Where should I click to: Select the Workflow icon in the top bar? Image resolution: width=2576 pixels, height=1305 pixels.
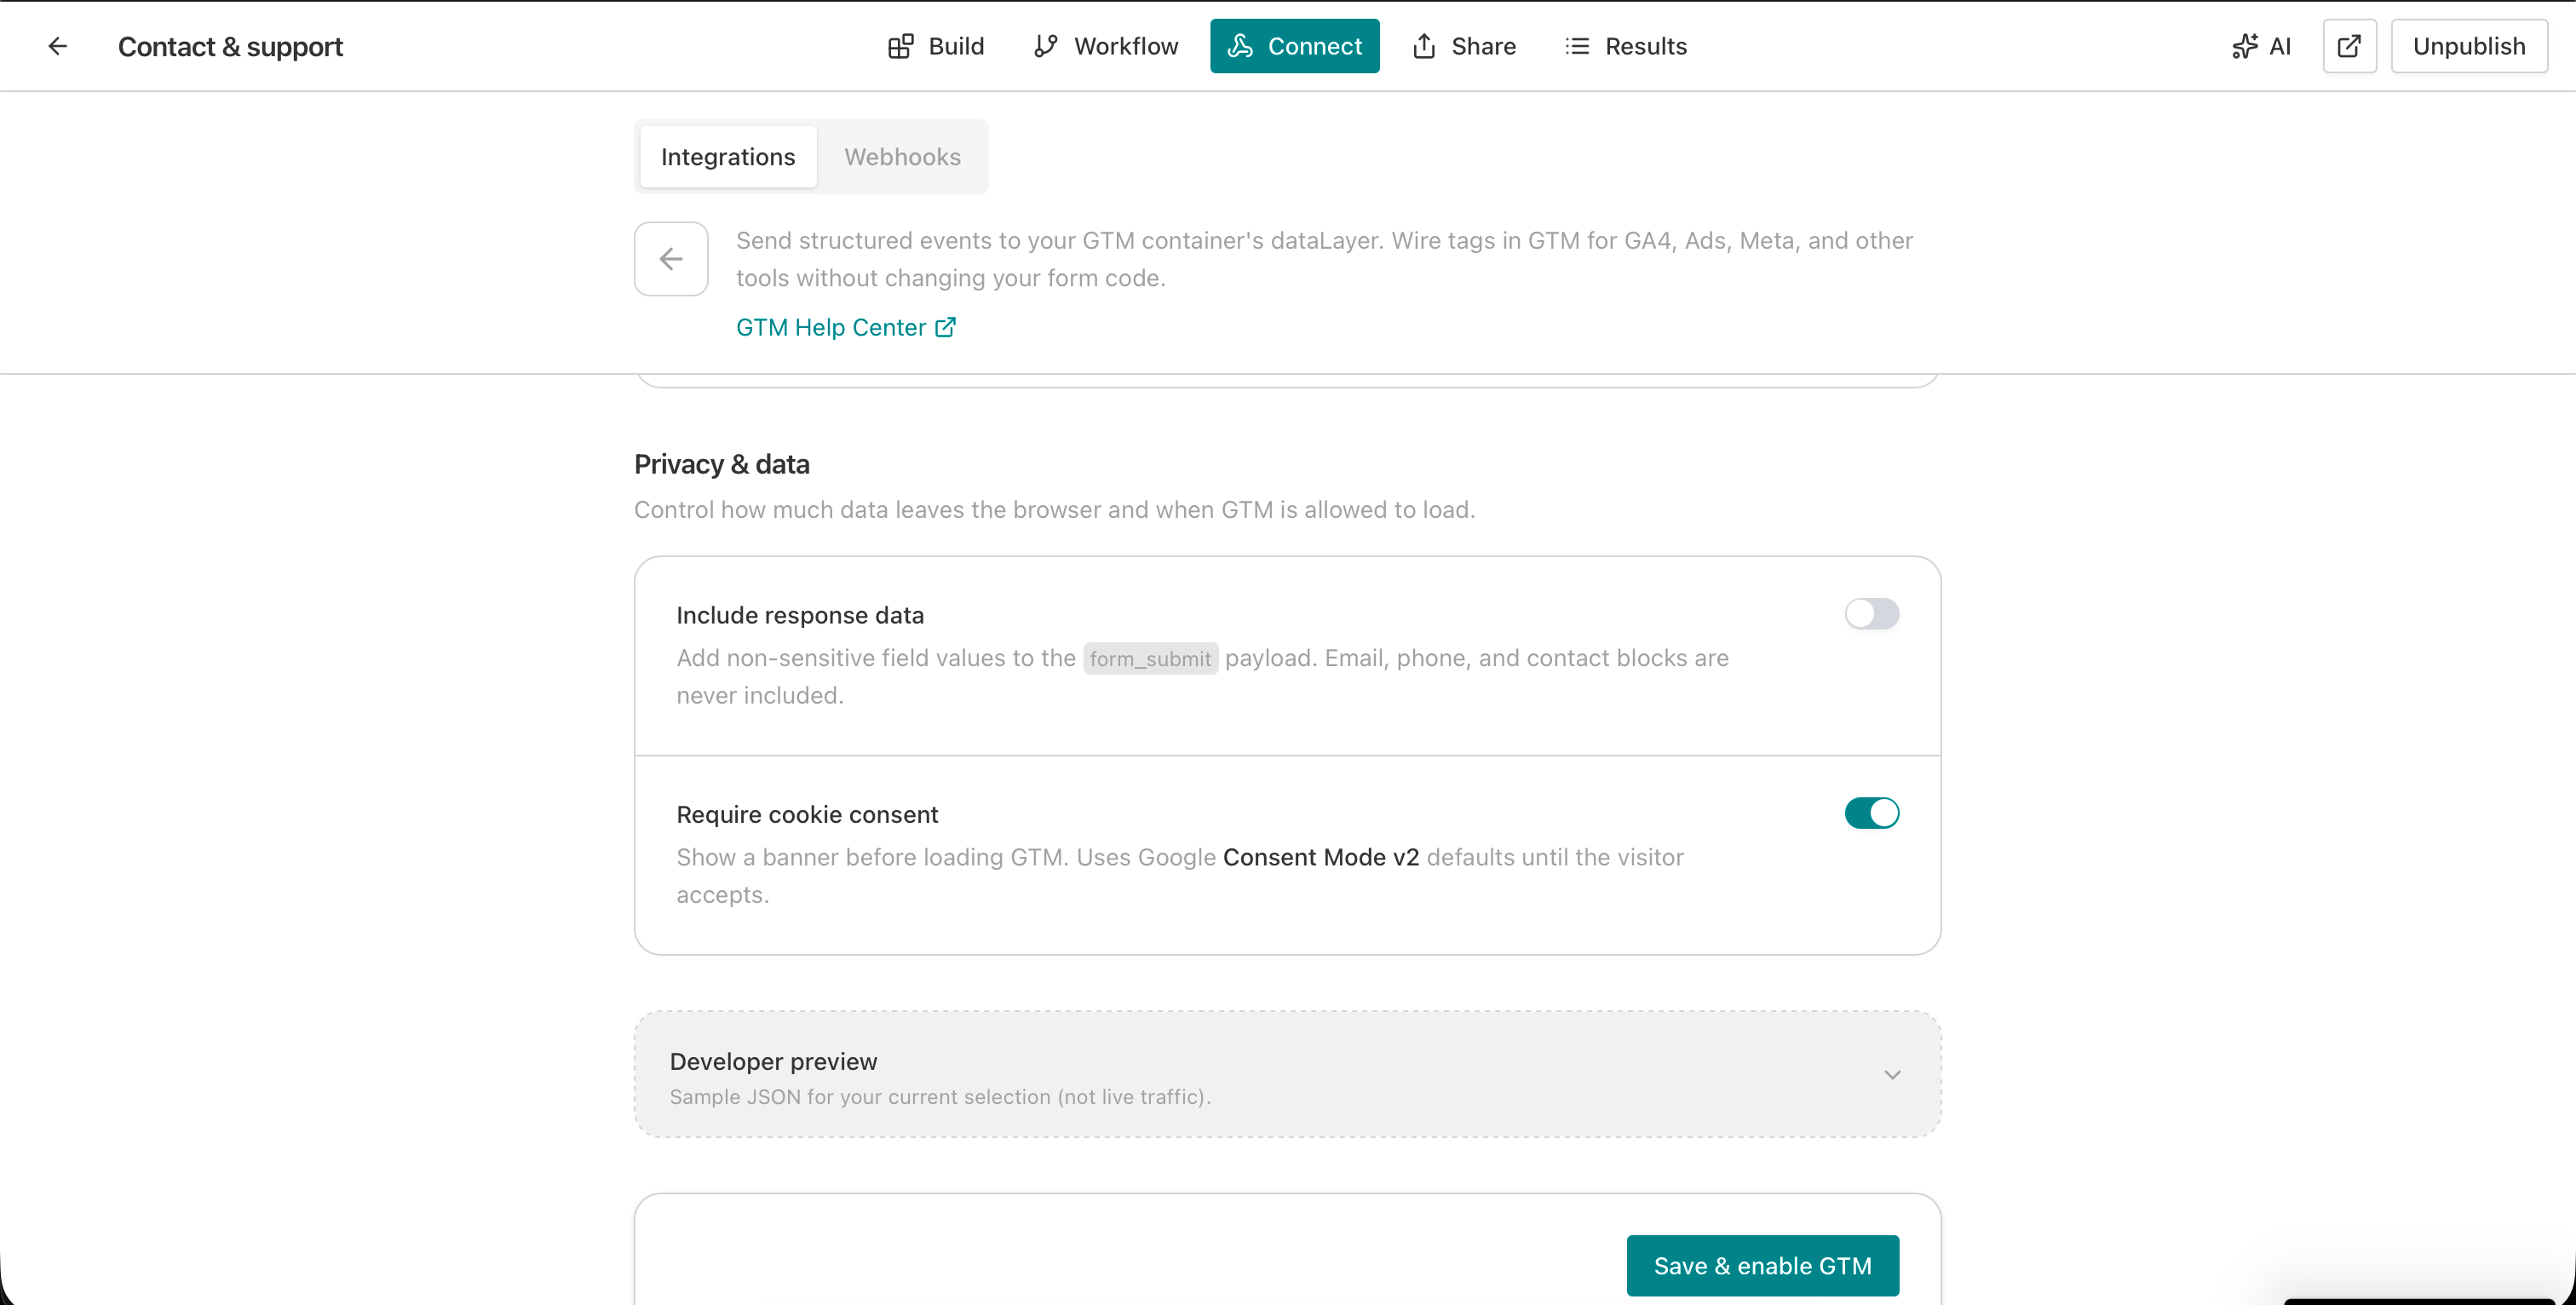[1046, 46]
